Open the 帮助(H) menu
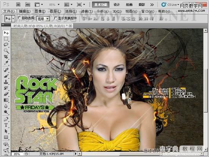Image resolution: width=209 pixels, height=157 pixels. [164, 11]
